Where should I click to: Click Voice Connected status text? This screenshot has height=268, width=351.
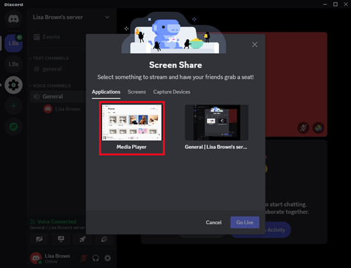click(57, 222)
